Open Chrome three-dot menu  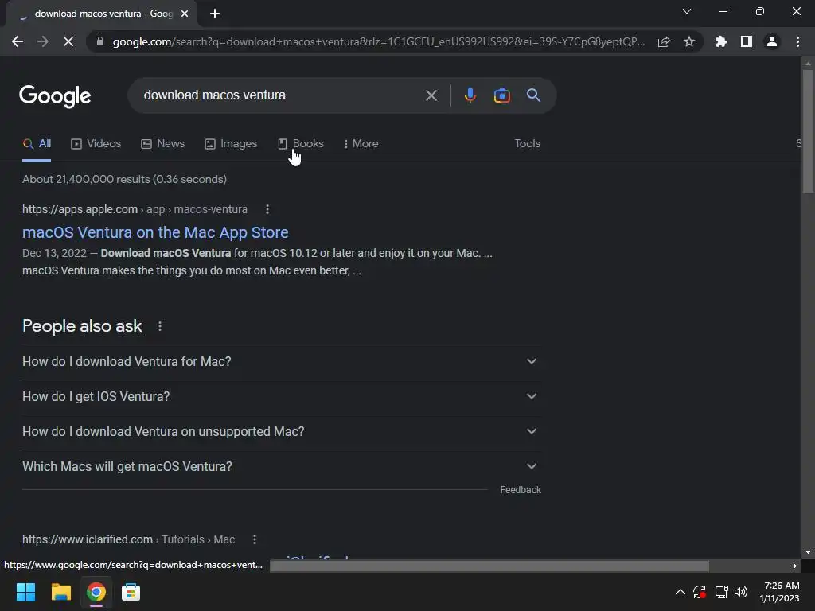[x=797, y=41]
